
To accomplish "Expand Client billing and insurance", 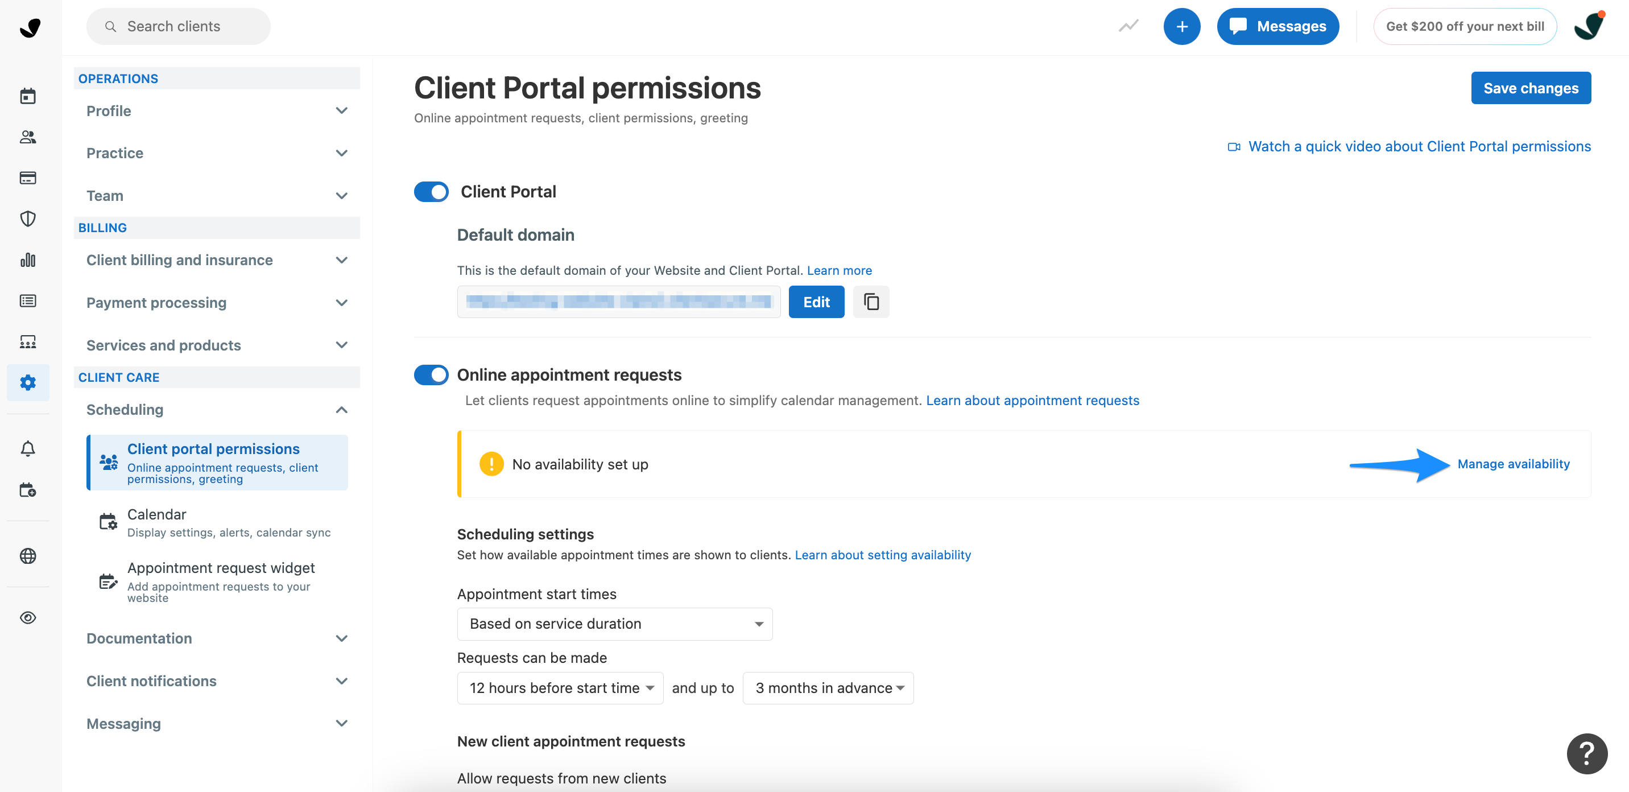I will click(217, 260).
